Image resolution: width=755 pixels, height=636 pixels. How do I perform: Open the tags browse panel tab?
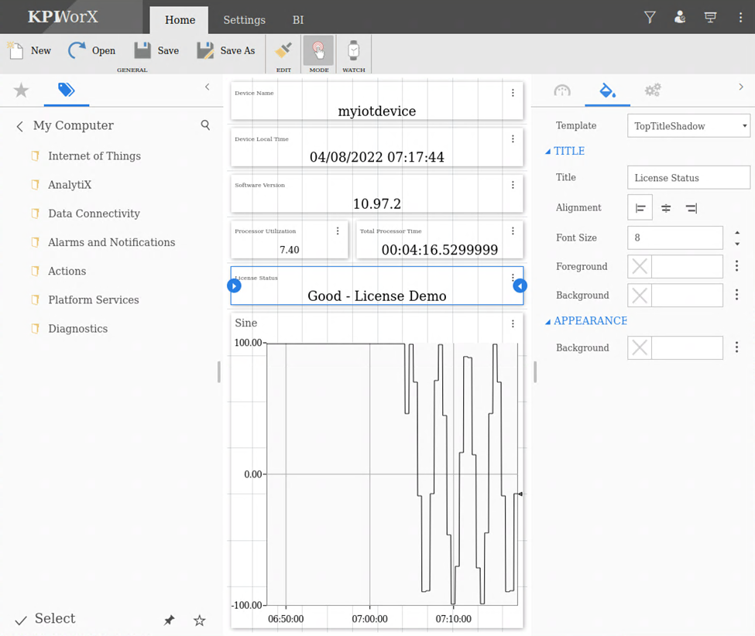[67, 91]
